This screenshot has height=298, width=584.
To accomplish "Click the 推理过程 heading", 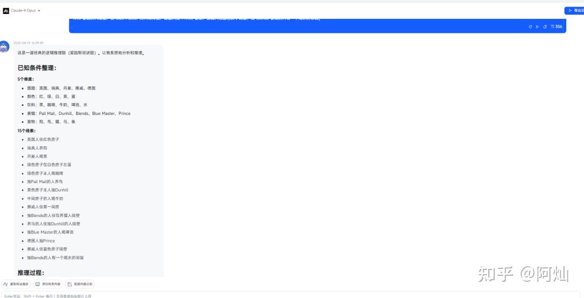I will pyautogui.click(x=31, y=273).
